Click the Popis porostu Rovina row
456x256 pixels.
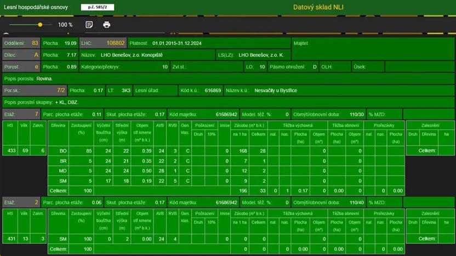(227, 78)
